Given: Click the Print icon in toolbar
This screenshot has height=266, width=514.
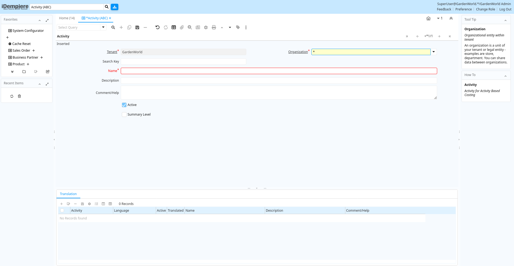Looking at the screenshot, I should point(214,27).
